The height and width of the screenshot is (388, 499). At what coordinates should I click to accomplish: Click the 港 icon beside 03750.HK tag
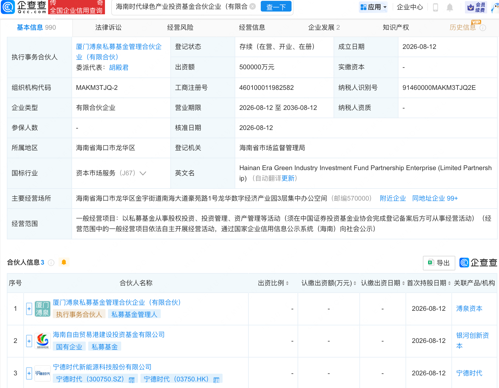point(217,380)
